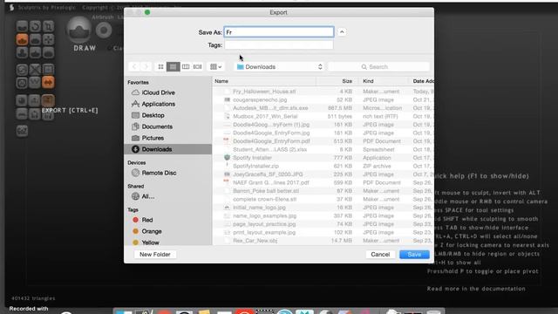Select the Crease brush in Sculptris toolbar
558x314 pixels.
(x=22, y=26)
